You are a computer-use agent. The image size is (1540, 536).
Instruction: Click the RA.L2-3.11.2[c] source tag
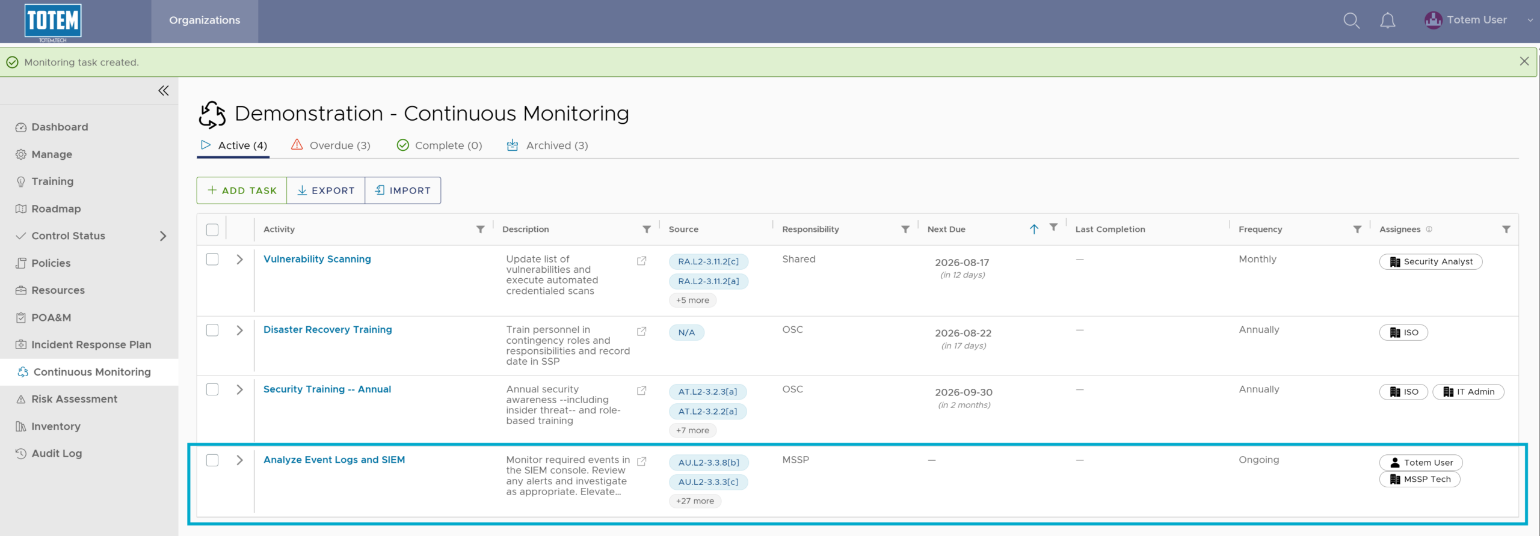(709, 262)
